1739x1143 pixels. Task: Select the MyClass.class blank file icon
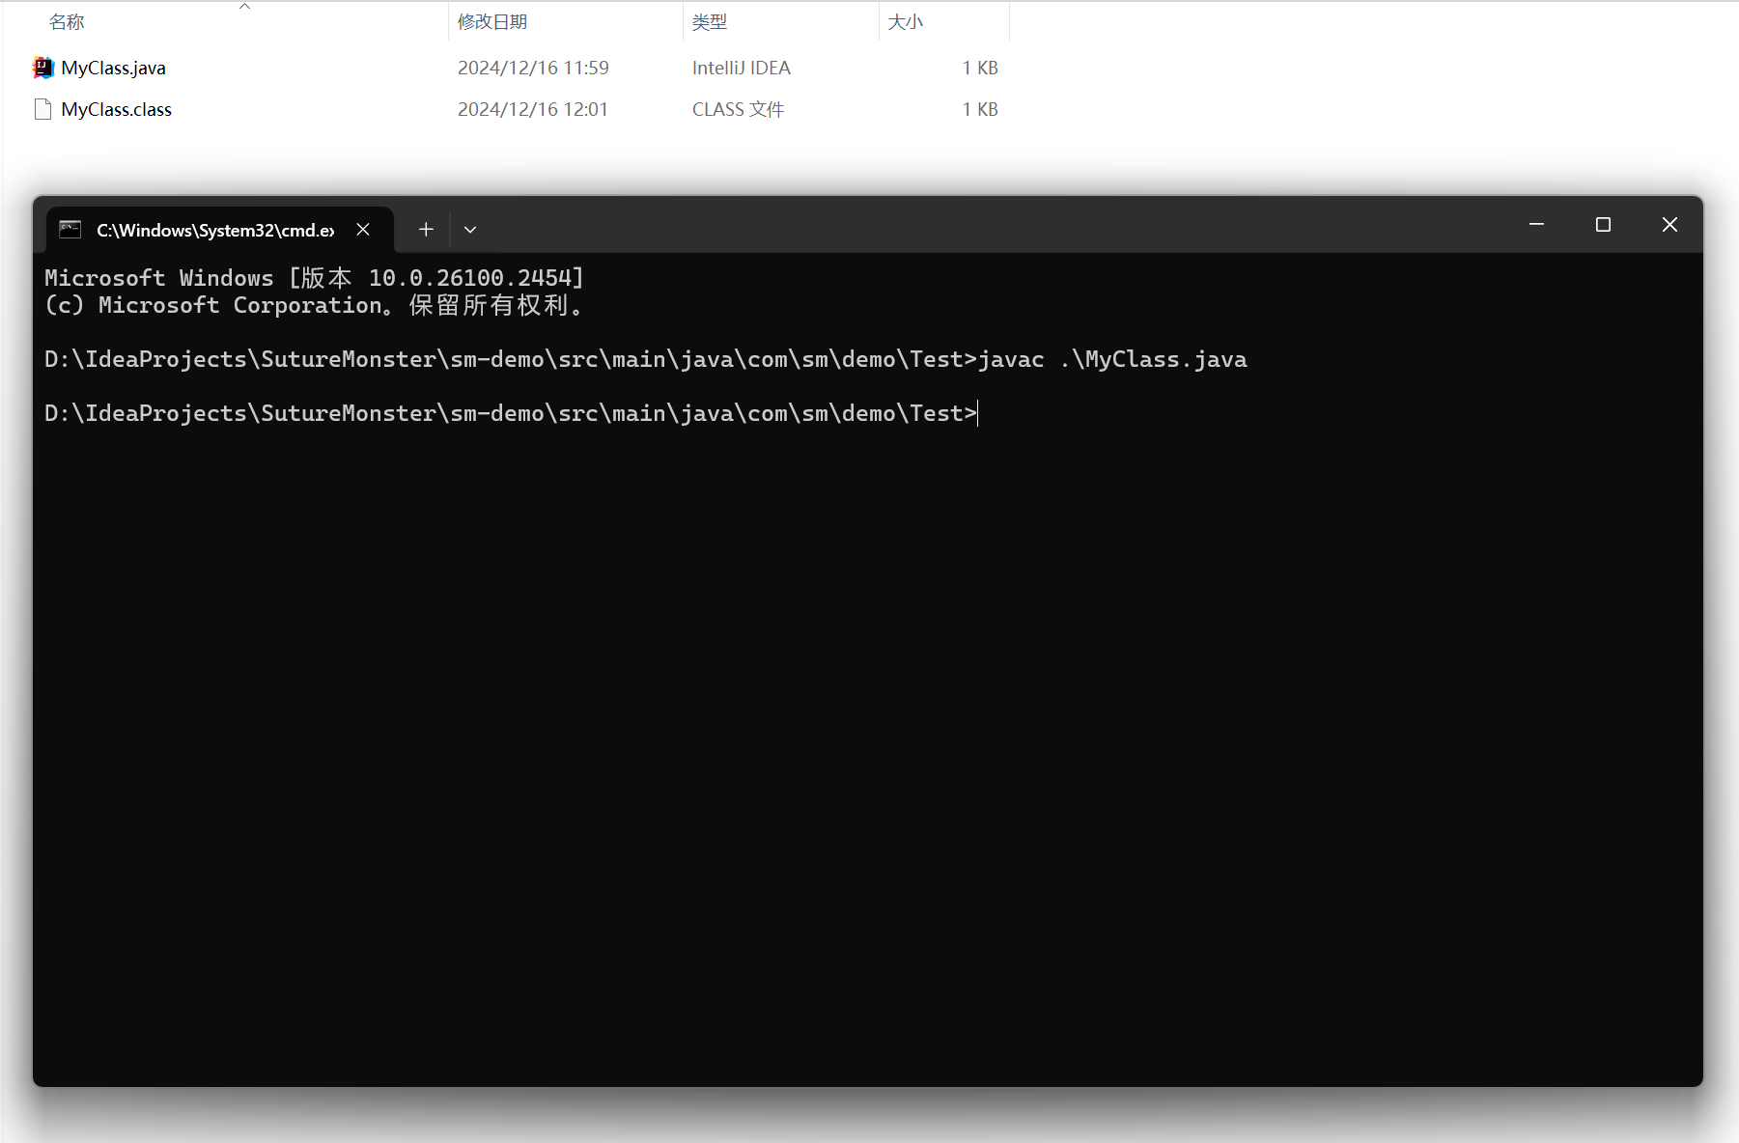pos(42,109)
